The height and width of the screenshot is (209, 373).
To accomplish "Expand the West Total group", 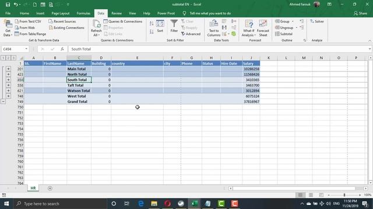I will tap(8, 96).
